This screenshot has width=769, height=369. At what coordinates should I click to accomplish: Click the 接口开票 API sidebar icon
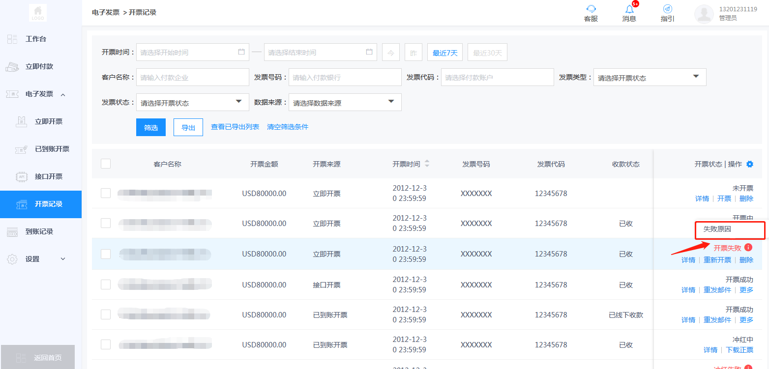(21, 176)
